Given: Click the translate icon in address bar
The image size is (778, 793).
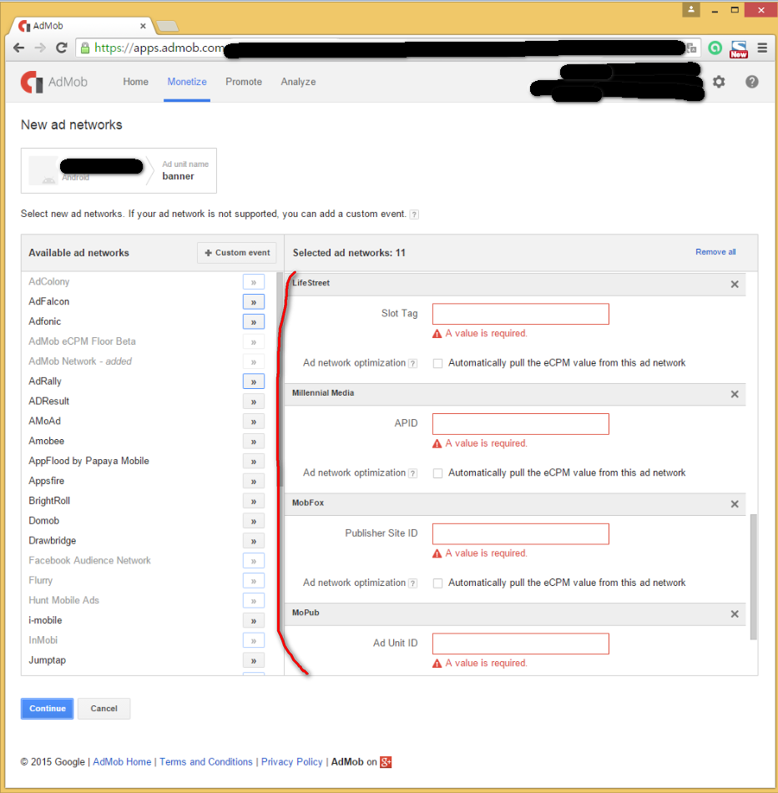Looking at the screenshot, I should coord(691,48).
